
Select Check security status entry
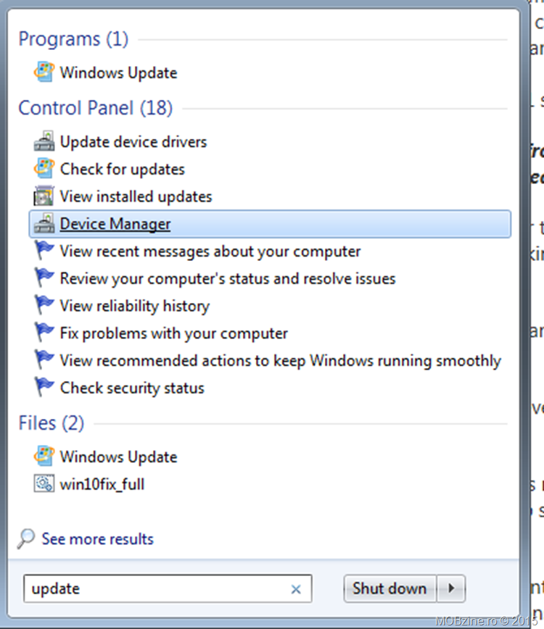(132, 388)
